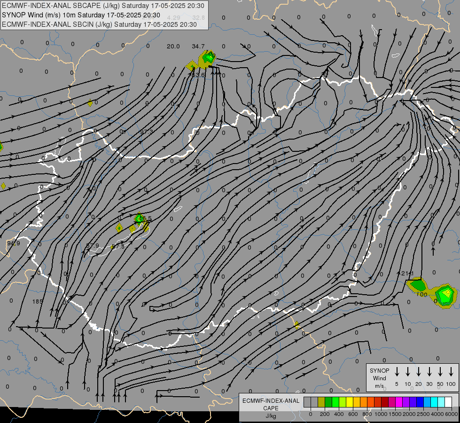Click the SBCIN title line in header
460x423 pixels.
(x=99, y=24)
